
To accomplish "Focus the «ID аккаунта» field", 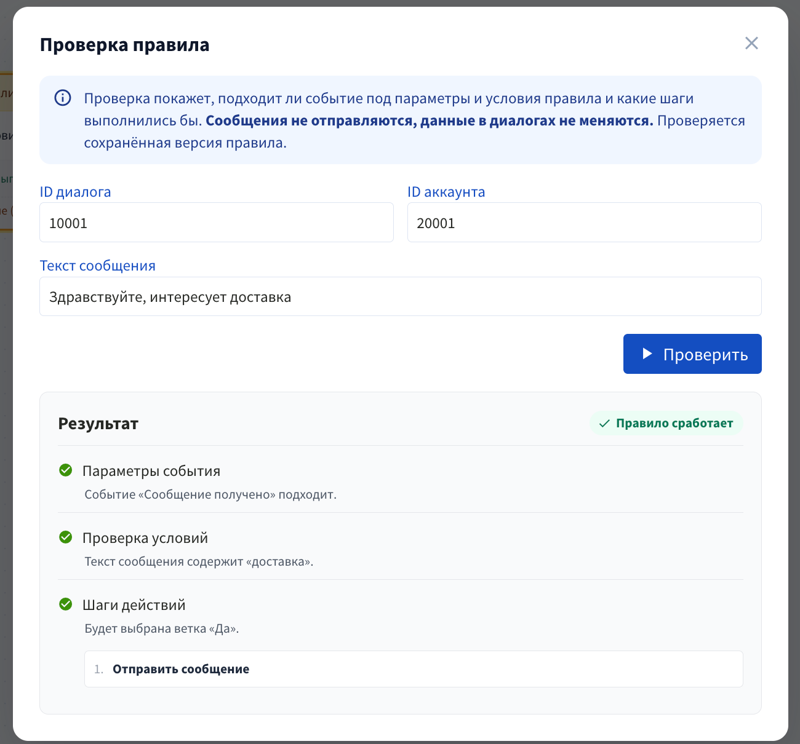I will [x=585, y=223].
